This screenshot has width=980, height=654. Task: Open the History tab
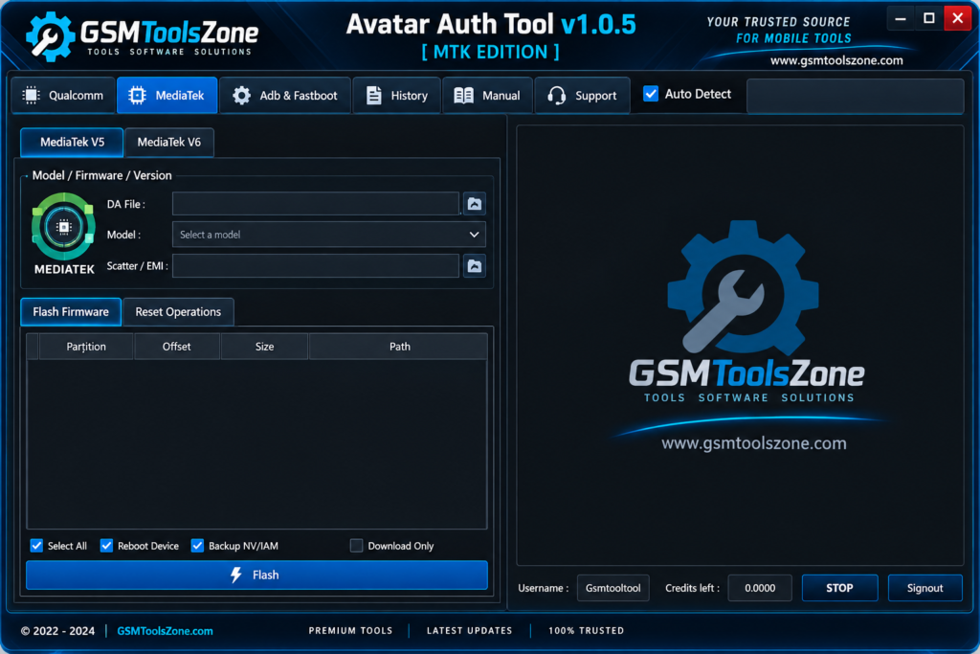coord(397,96)
